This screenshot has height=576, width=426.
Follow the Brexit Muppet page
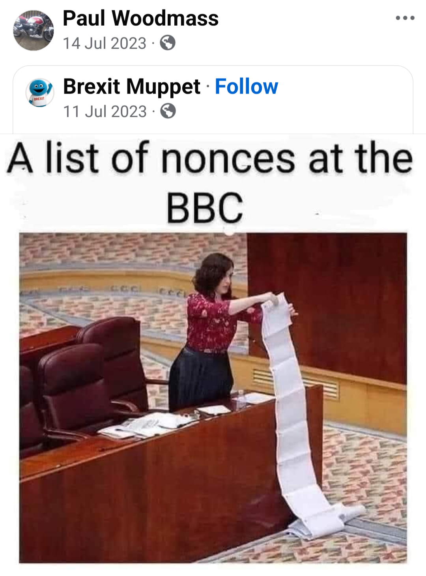click(x=247, y=86)
